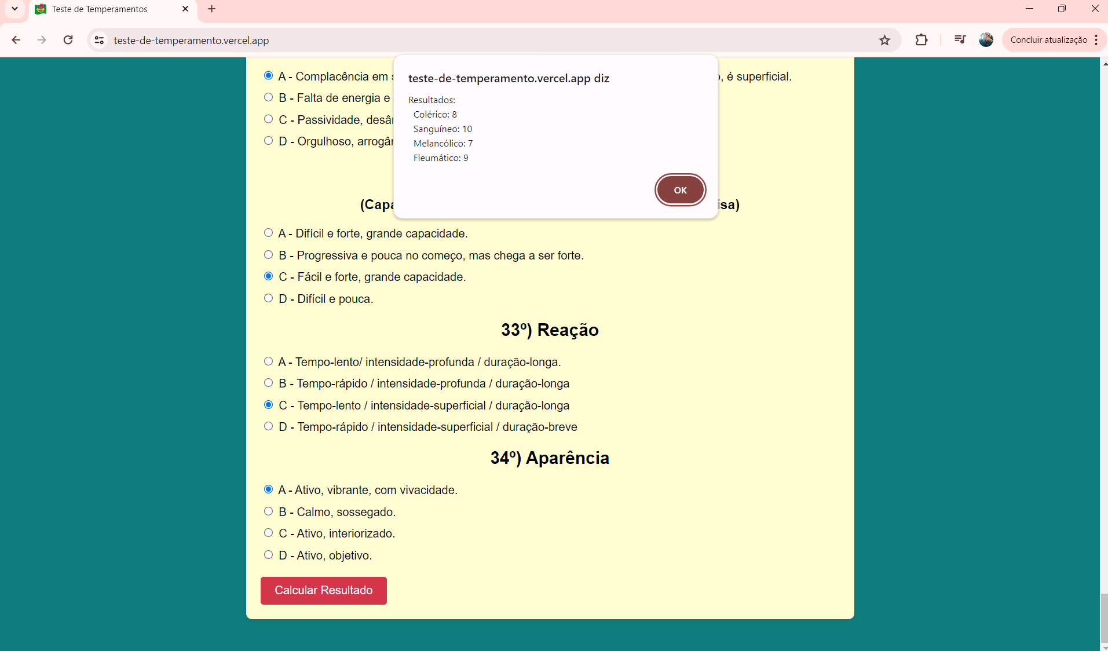Viewport: 1108px width, 651px height.
Task: Open the media controls icon
Action: coord(960,40)
